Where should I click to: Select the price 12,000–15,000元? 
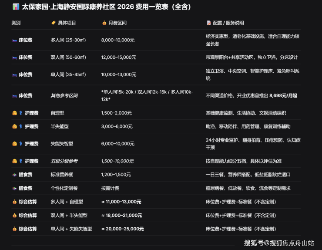point(119,57)
